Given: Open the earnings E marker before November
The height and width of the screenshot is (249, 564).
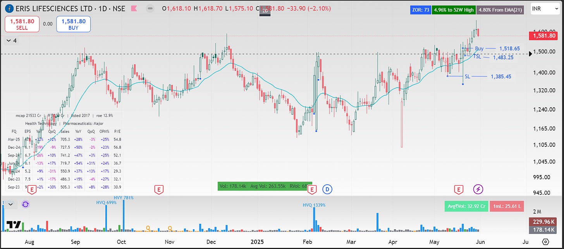Looking at the screenshot, I should point(158,189).
